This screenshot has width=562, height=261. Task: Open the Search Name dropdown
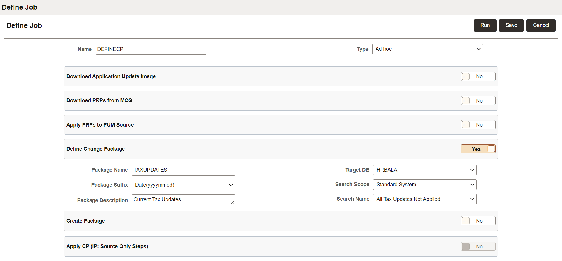point(425,199)
